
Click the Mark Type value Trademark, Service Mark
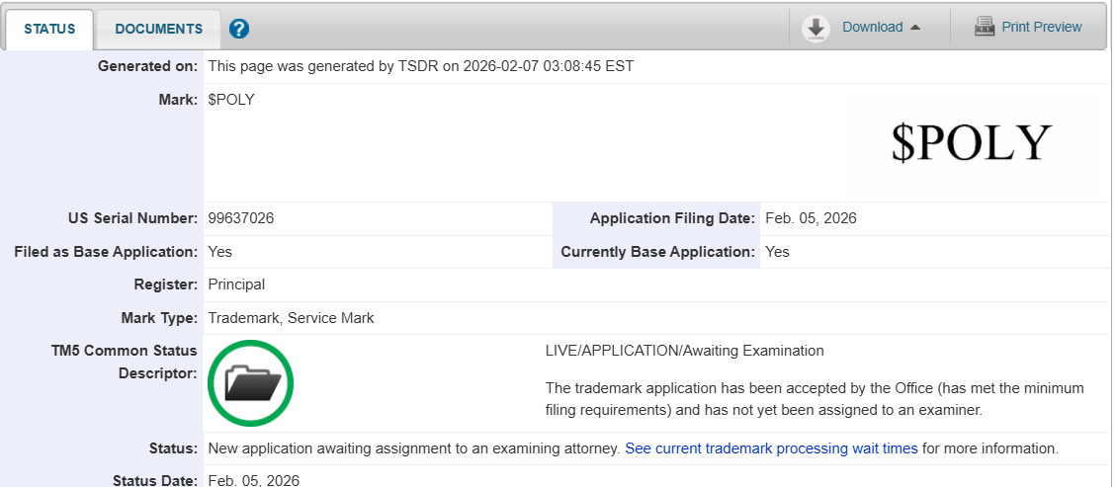291,318
